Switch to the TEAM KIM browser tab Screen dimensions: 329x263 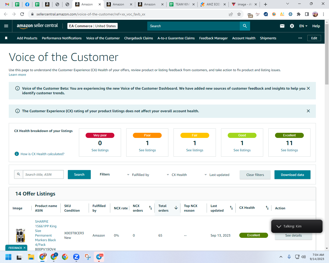182,4
